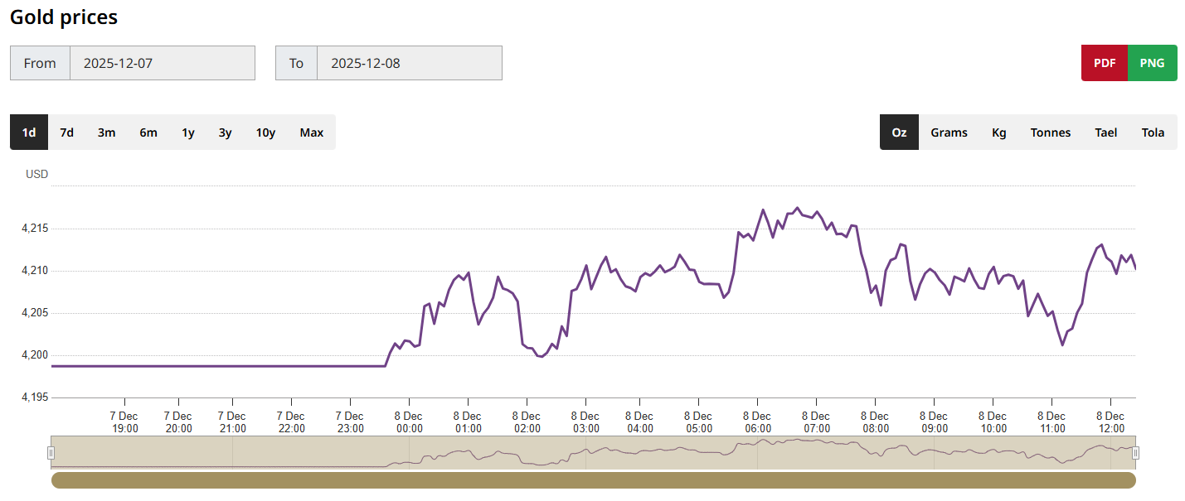View the 10y price history
This screenshot has width=1185, height=501.
click(x=265, y=132)
